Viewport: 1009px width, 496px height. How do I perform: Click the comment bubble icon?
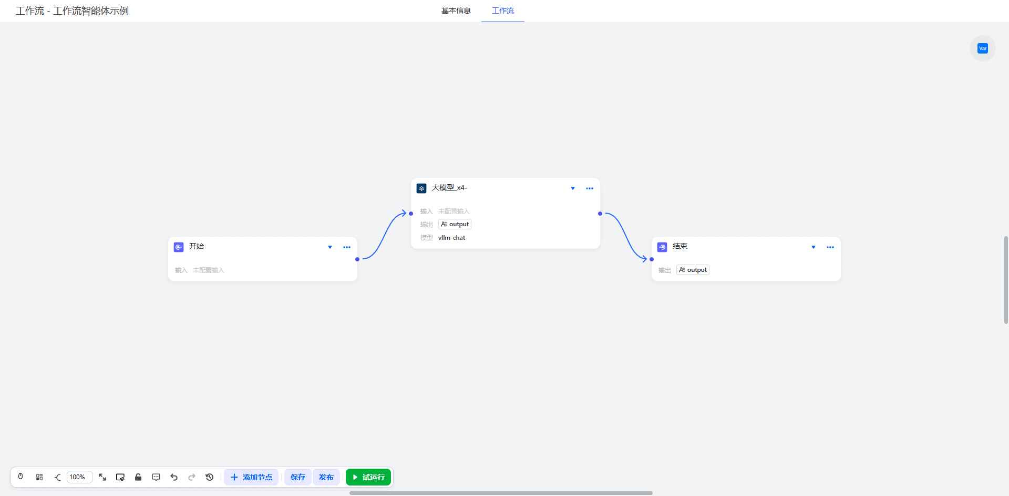pos(156,477)
